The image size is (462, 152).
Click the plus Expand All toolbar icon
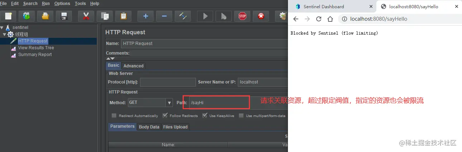145,16
